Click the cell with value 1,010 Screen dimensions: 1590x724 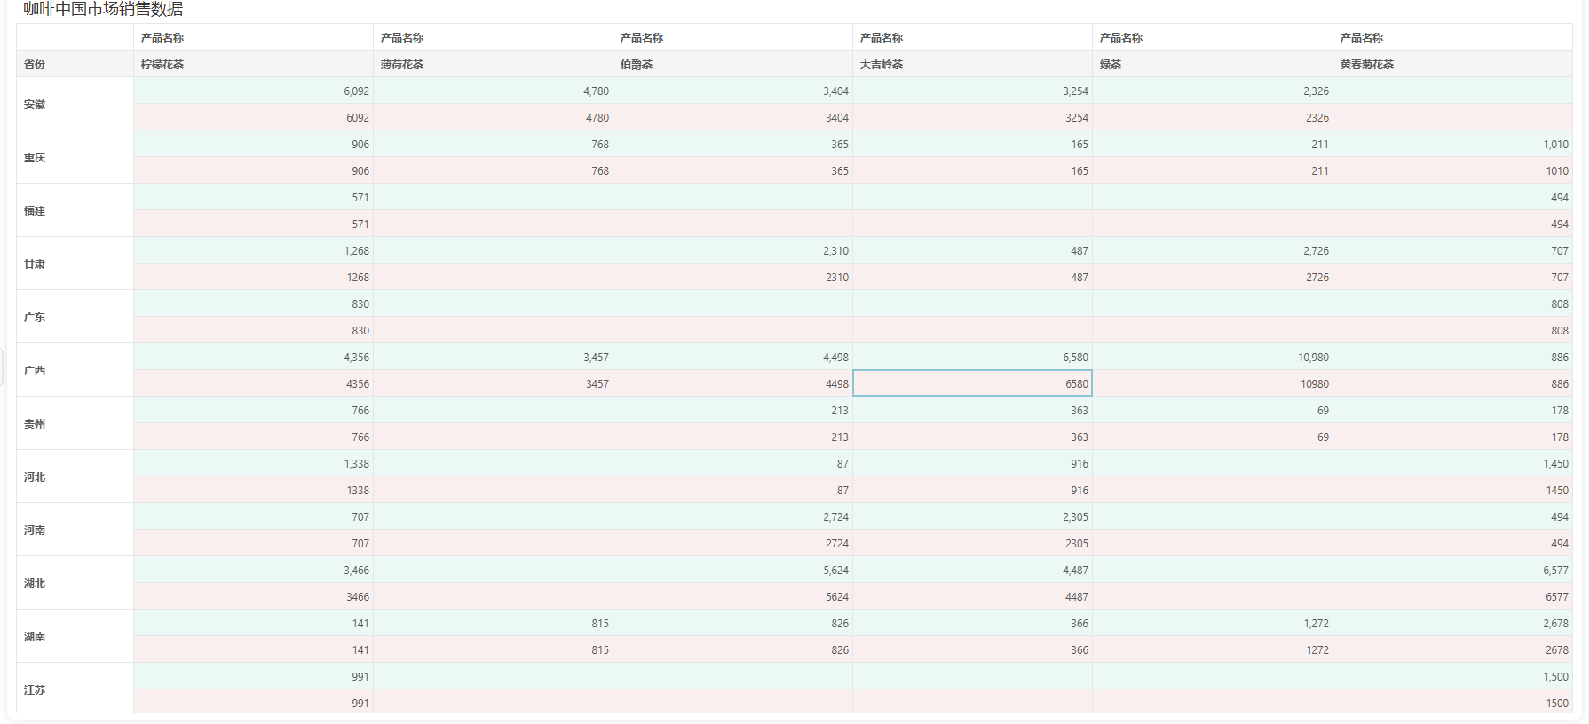(1452, 144)
